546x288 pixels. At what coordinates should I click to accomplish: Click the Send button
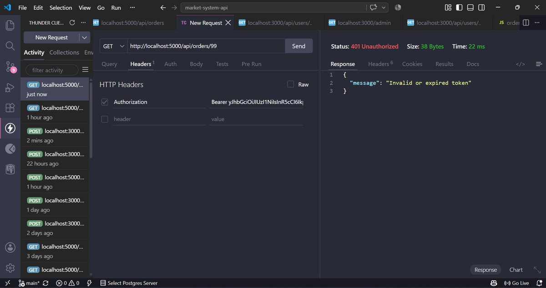click(x=298, y=46)
